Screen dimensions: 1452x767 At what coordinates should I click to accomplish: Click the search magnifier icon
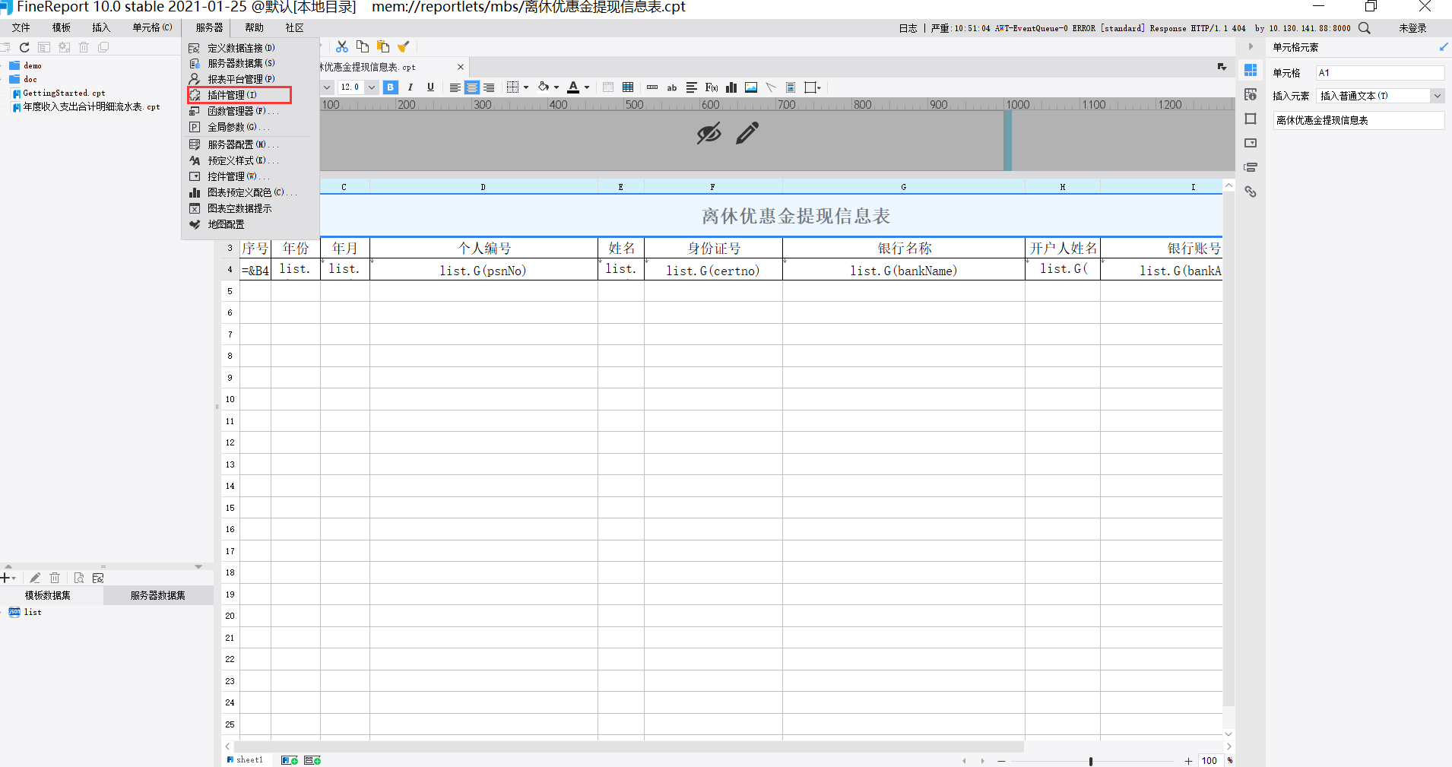pyautogui.click(x=1365, y=28)
